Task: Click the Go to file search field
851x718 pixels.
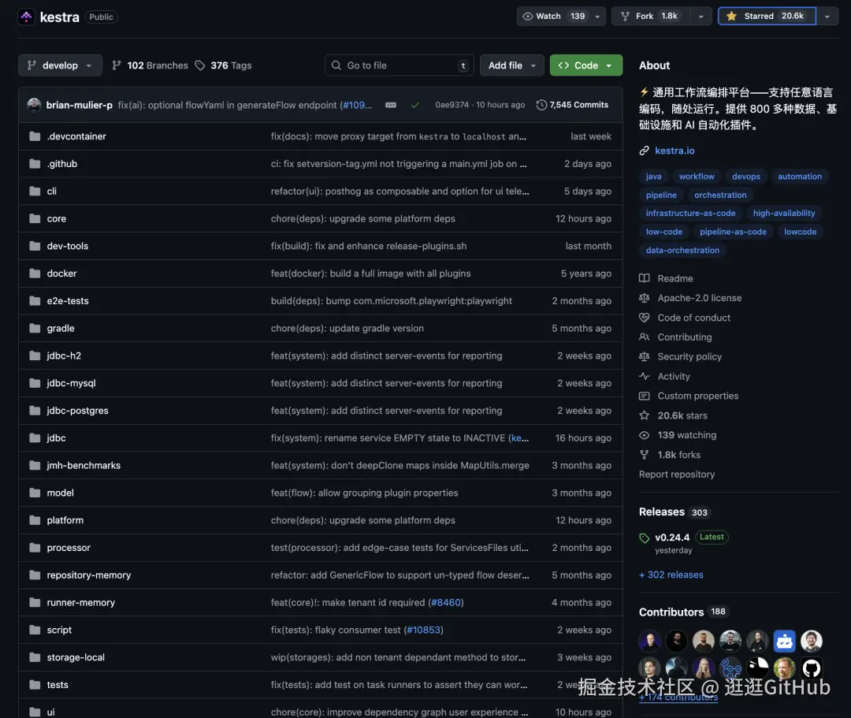Action: [x=399, y=65]
